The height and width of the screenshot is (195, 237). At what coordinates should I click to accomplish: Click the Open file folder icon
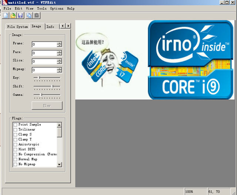click(13, 16)
